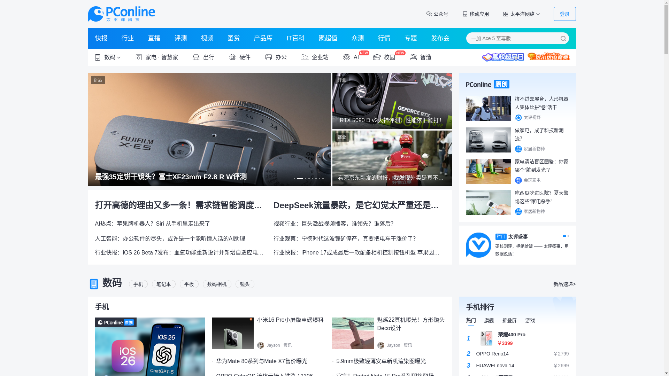This screenshot has width=669, height=376.
Task: Open the Fujifilm XF23mm review slide
Action: (x=209, y=130)
